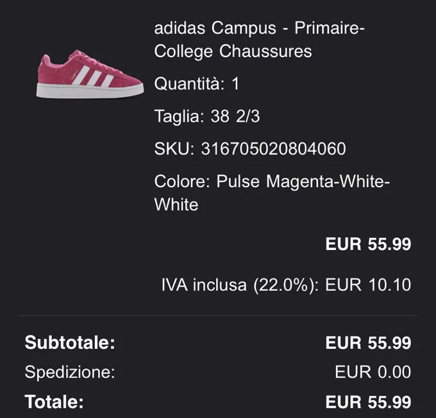Click the horizontal divider above Subtotale
Screen dimensions: 436x418
coord(218,316)
